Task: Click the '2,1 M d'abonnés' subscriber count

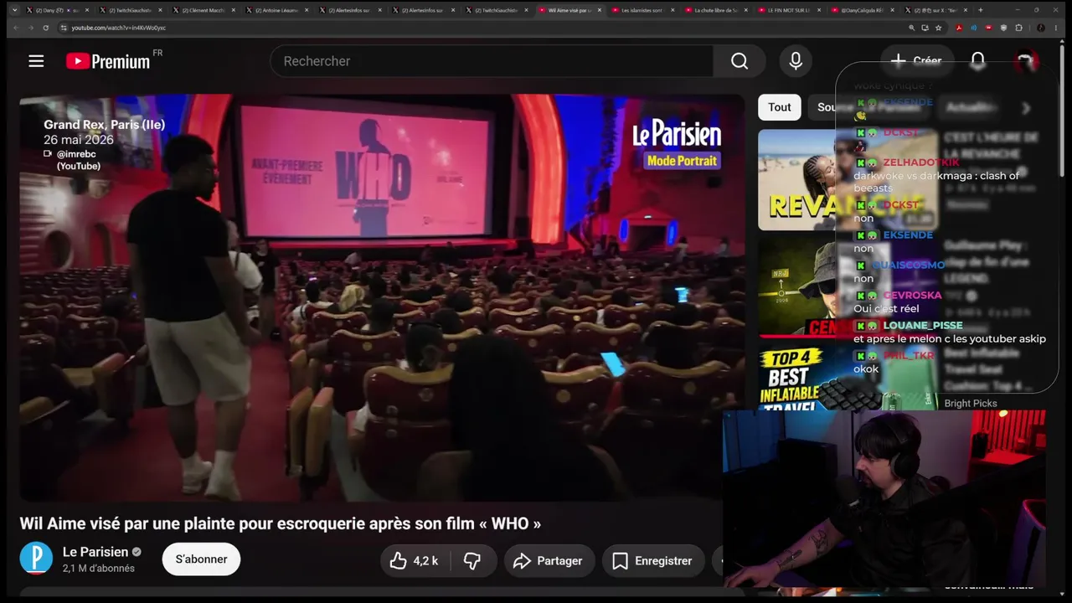Action: point(99,569)
